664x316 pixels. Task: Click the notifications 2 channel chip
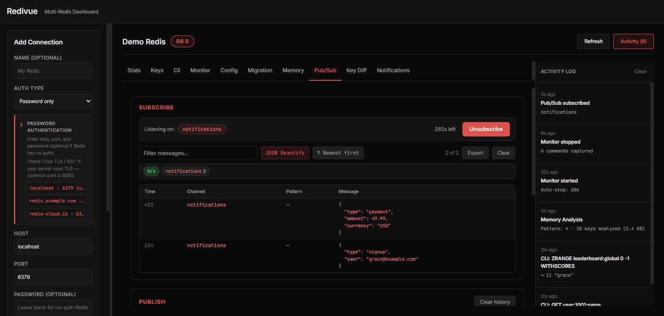coord(185,171)
